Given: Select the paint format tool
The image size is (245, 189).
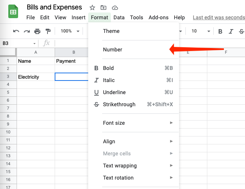Looking at the screenshot, I should pos(48,31).
